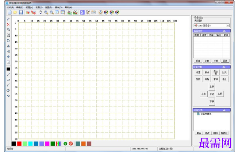Click the 功率 column header in layer table

[x=211, y=35]
